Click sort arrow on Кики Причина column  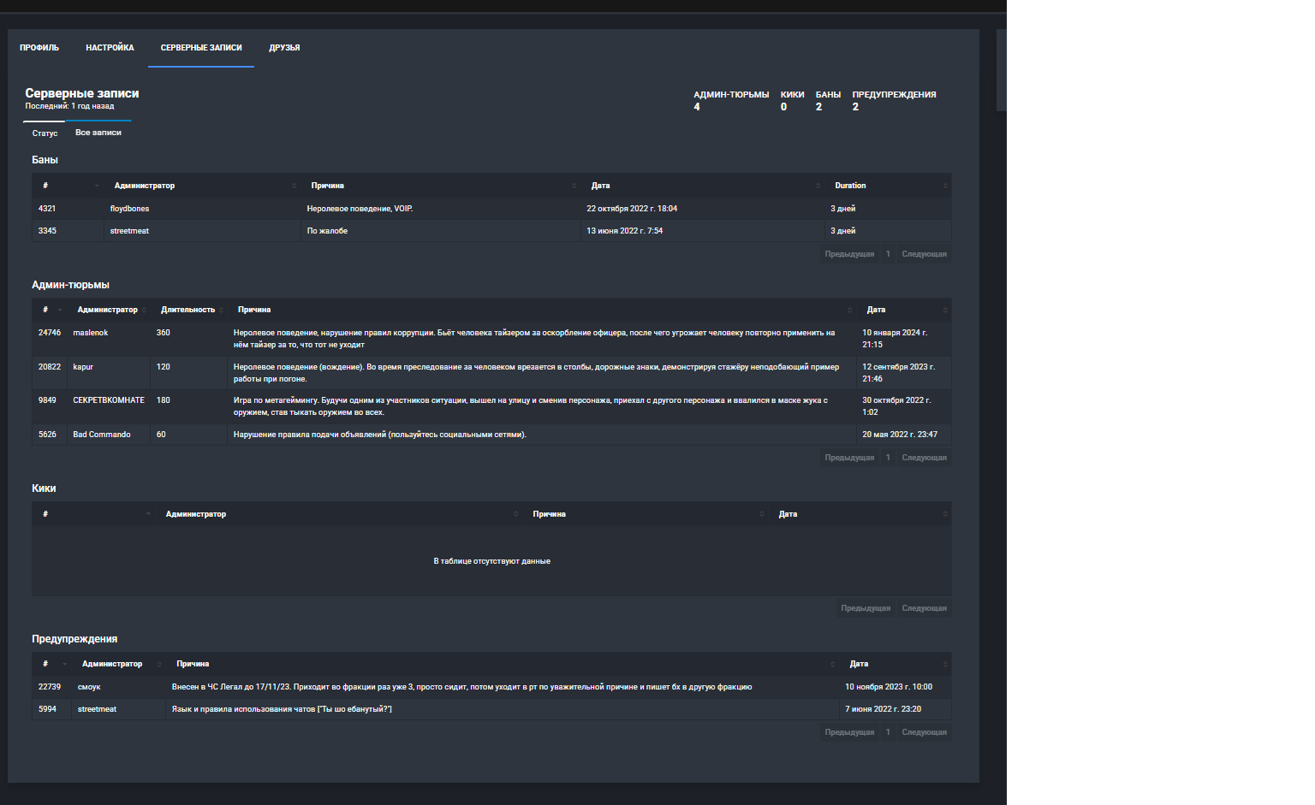click(x=761, y=514)
